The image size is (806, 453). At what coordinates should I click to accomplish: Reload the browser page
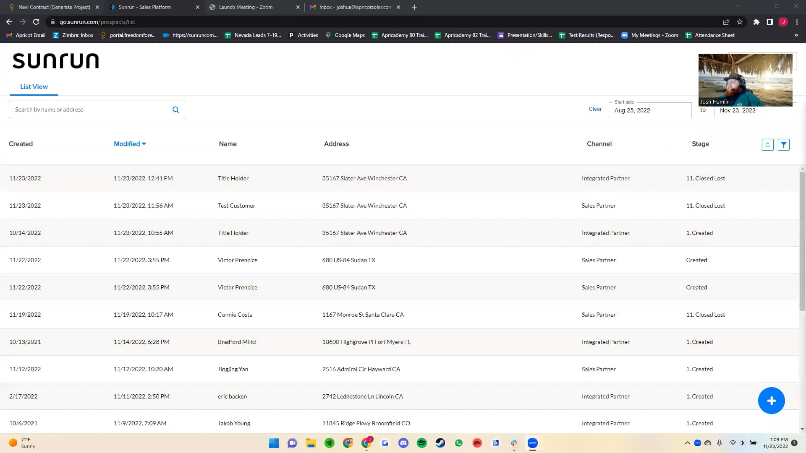pos(36,22)
